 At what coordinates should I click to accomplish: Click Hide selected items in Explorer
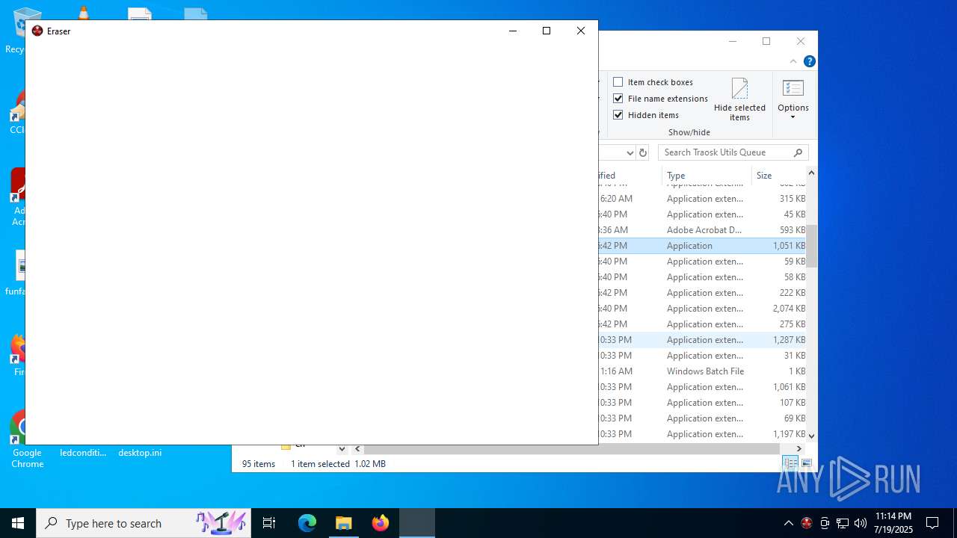pos(739,99)
